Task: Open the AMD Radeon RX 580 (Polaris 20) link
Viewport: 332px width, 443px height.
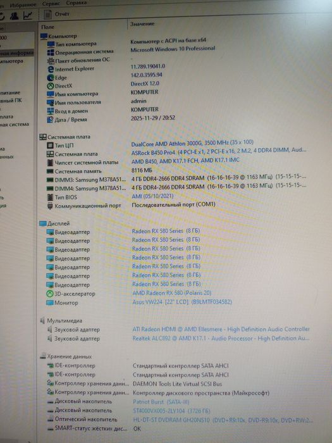Action: point(172,293)
